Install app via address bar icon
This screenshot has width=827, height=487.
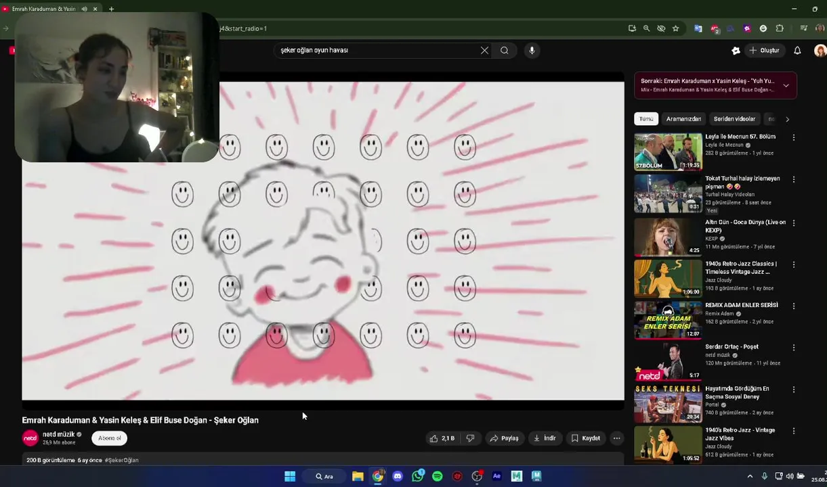pyautogui.click(x=632, y=28)
